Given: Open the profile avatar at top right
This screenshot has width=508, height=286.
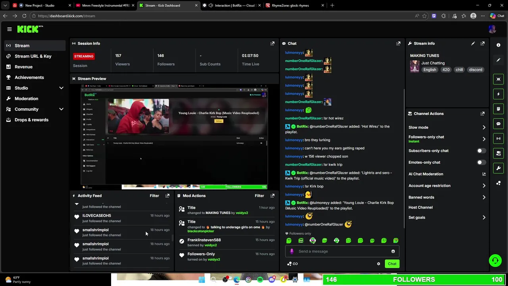Looking at the screenshot, I should [492, 29].
